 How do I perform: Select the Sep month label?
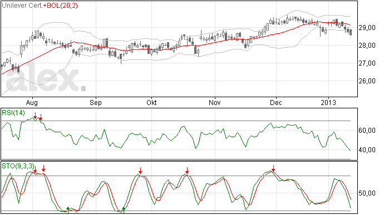[96, 102]
